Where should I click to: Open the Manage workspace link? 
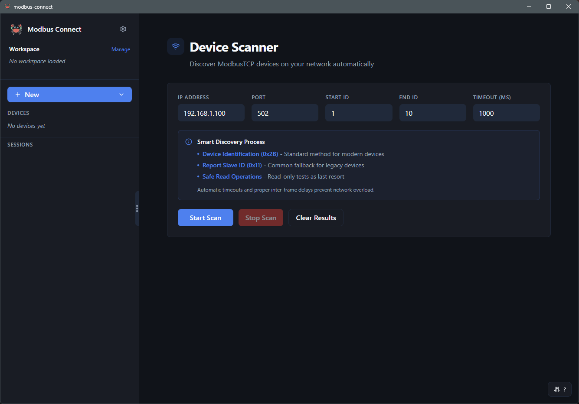click(121, 49)
